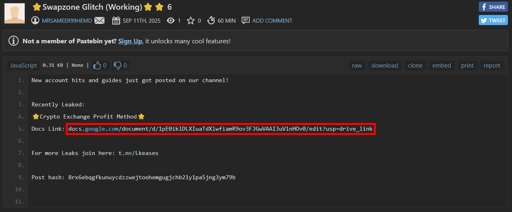The width and height of the screenshot is (512, 212).
Task: Print the paste content
Action: 467,66
